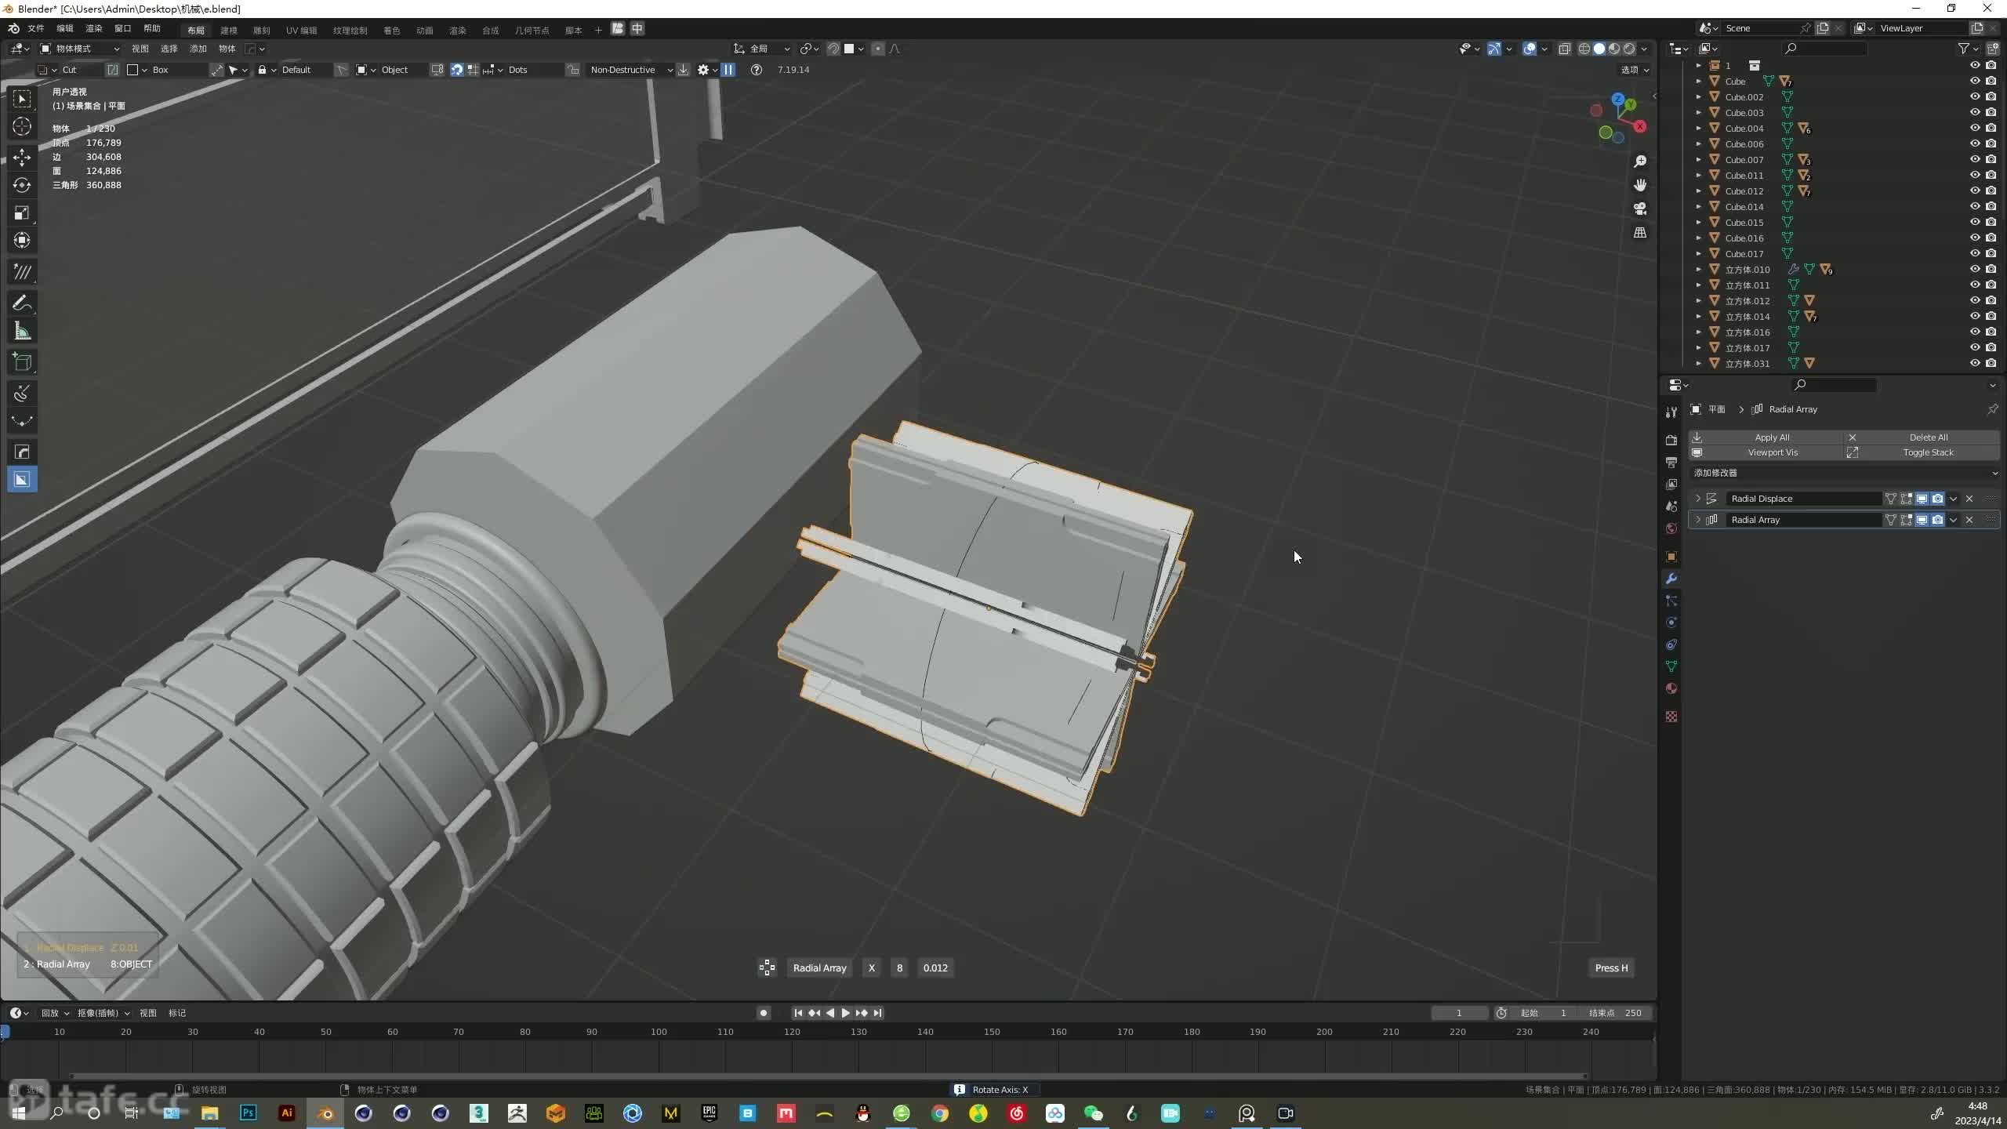Image resolution: width=2007 pixels, height=1129 pixels.
Task: Open the 物体模式 mode dropdown
Action: [80, 49]
